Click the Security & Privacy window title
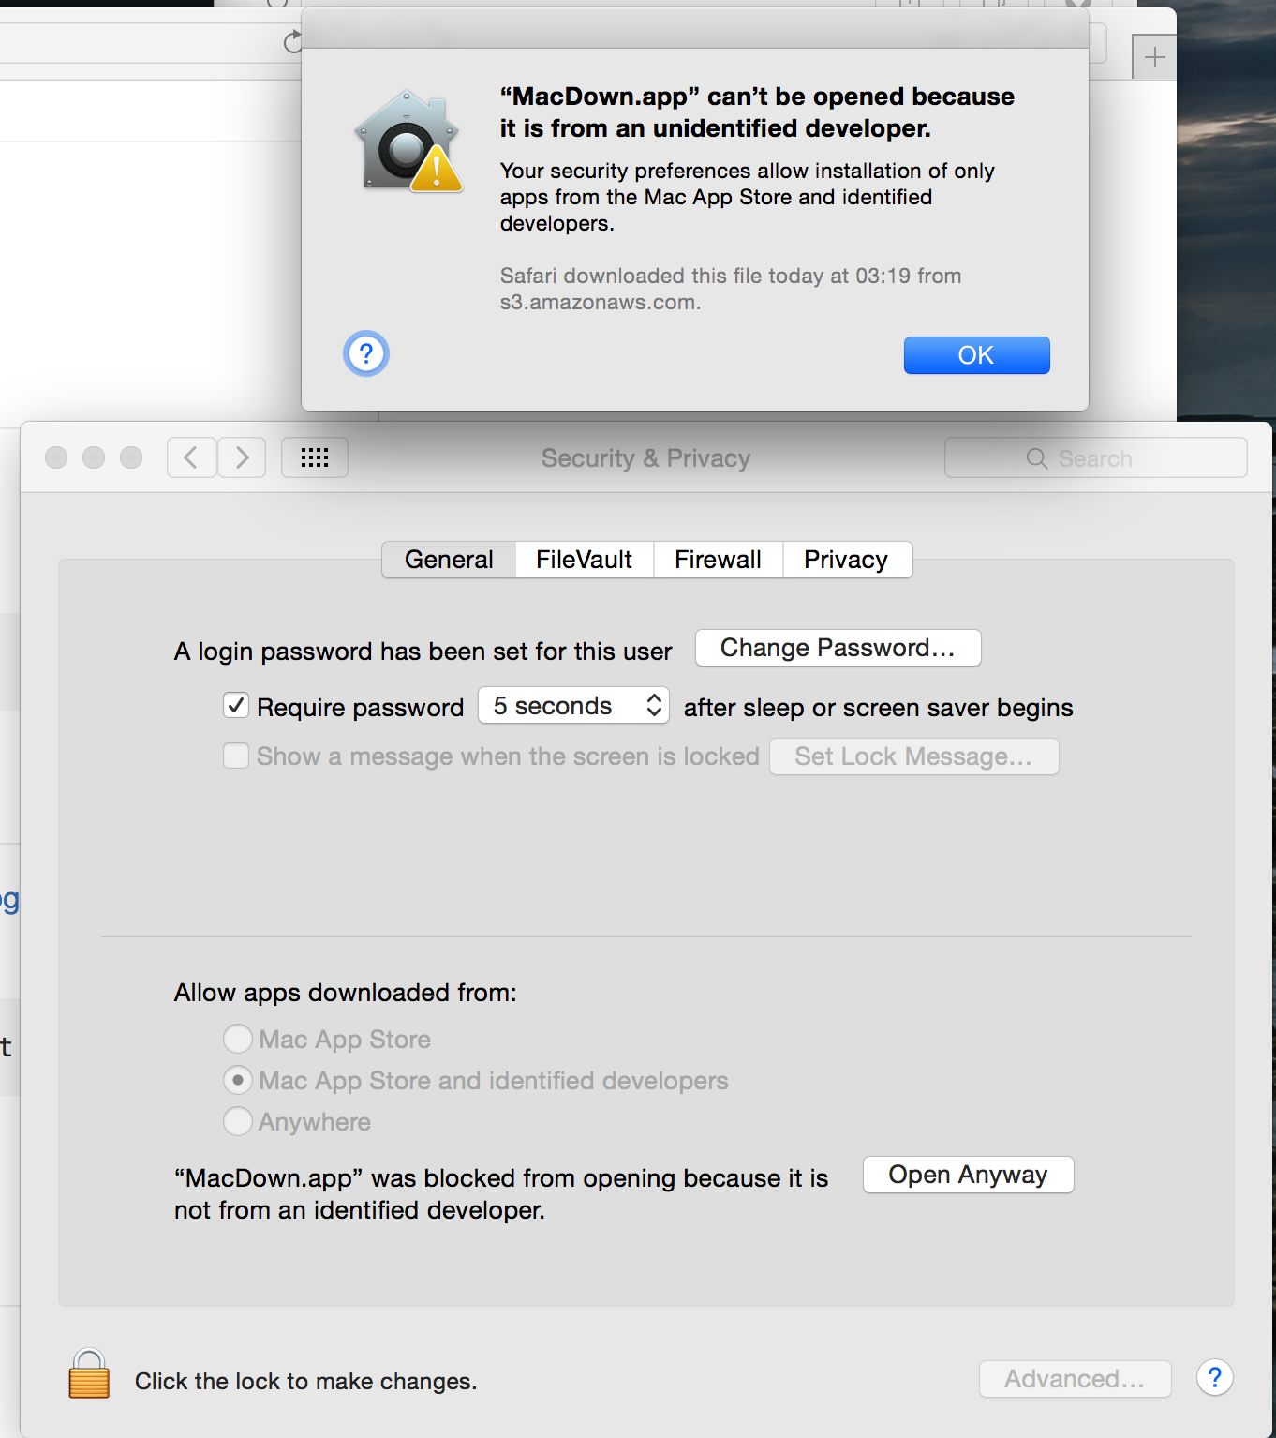 [645, 458]
